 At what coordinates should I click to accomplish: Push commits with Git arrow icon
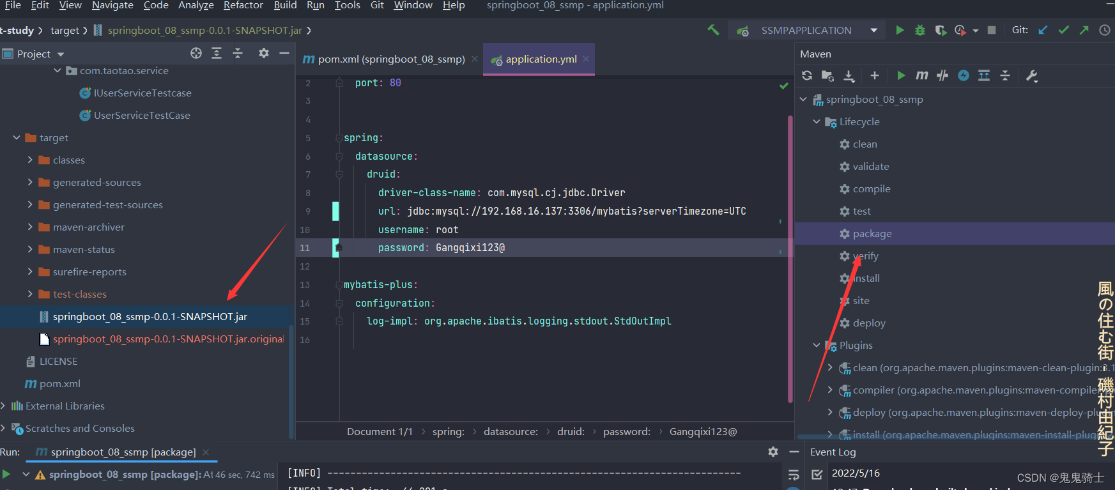pyautogui.click(x=1084, y=30)
